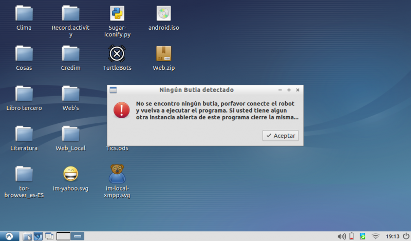Open the volume control in tray
This screenshot has height=241, width=411.
342,236
